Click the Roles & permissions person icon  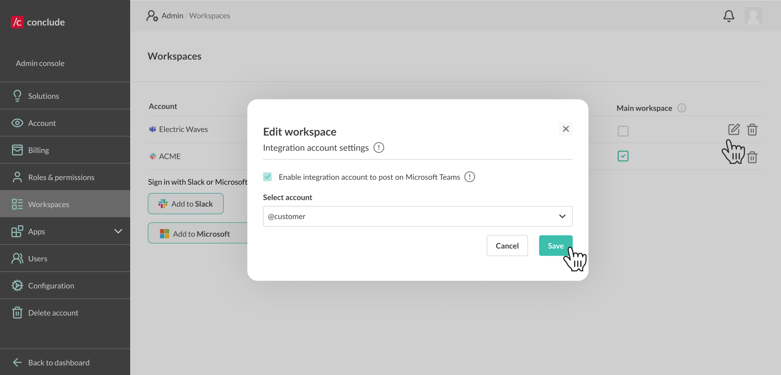pyautogui.click(x=17, y=177)
